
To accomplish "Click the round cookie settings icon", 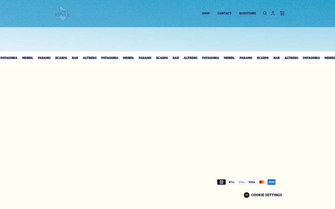I will pos(247,195).
